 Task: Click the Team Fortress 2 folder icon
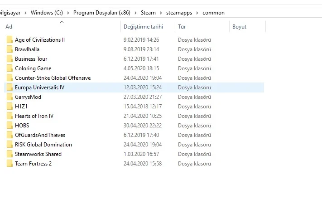(x=10, y=164)
